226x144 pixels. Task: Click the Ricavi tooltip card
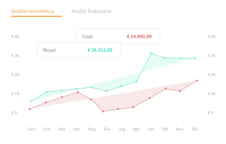tap(79, 50)
